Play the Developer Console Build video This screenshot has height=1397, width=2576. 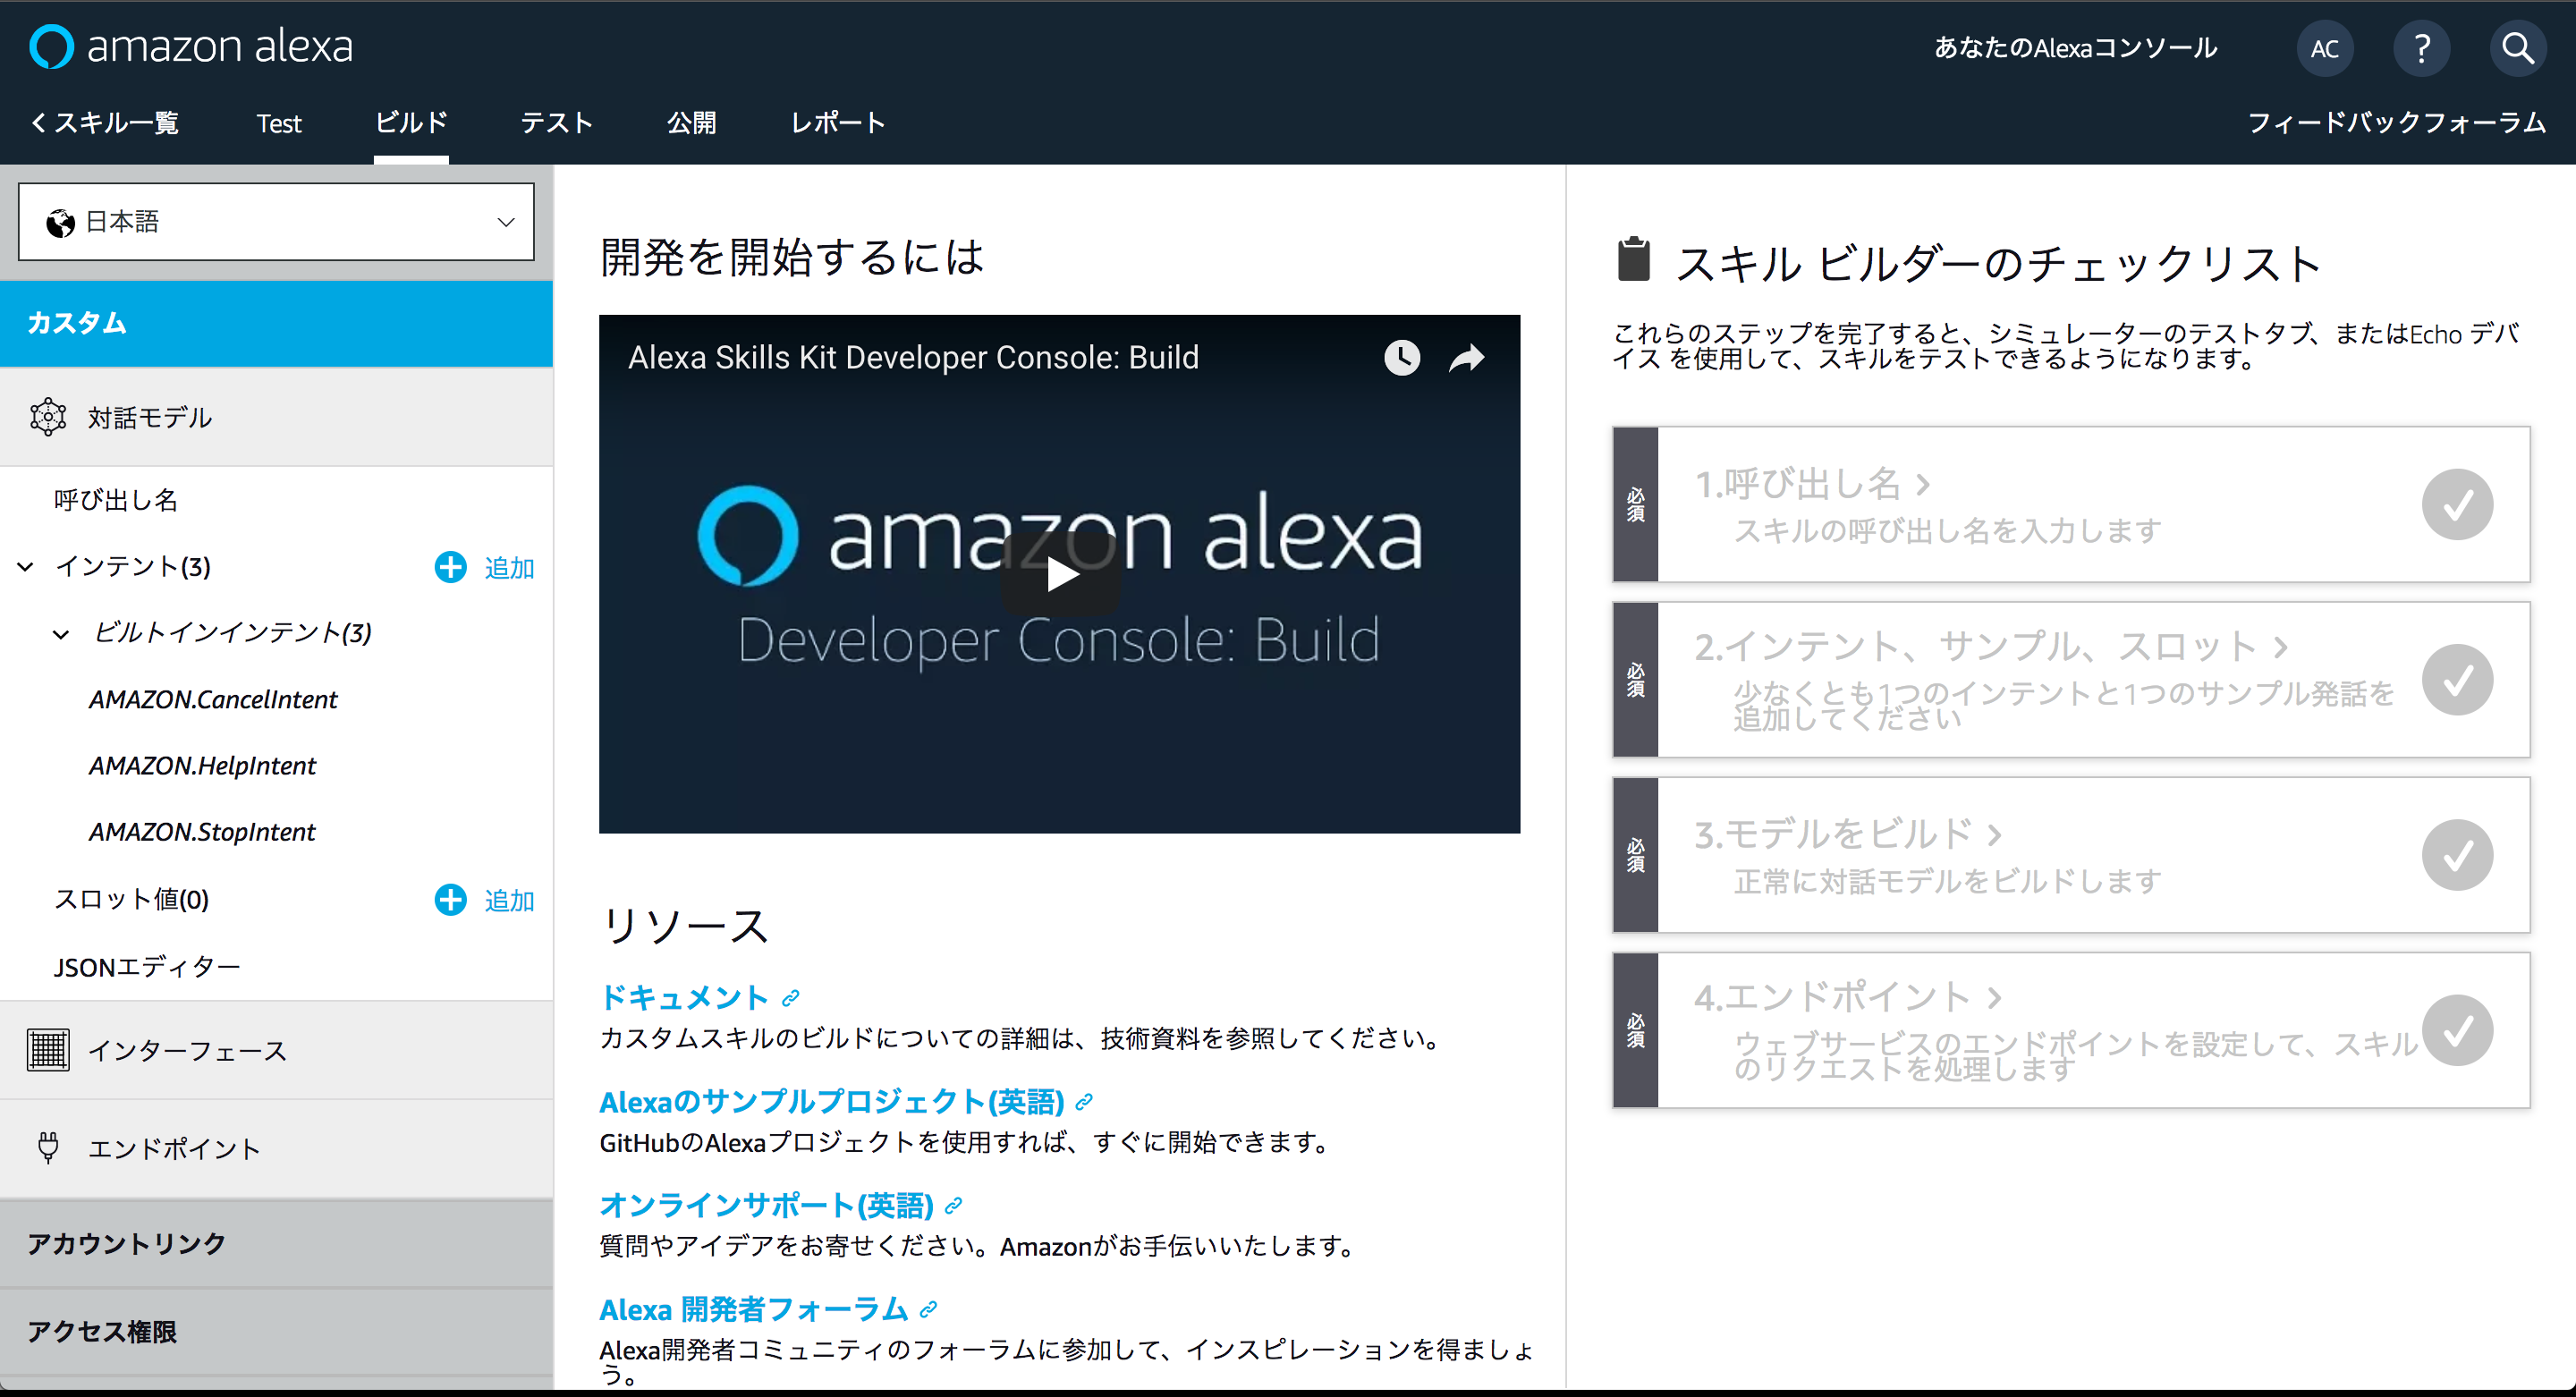[1060, 575]
